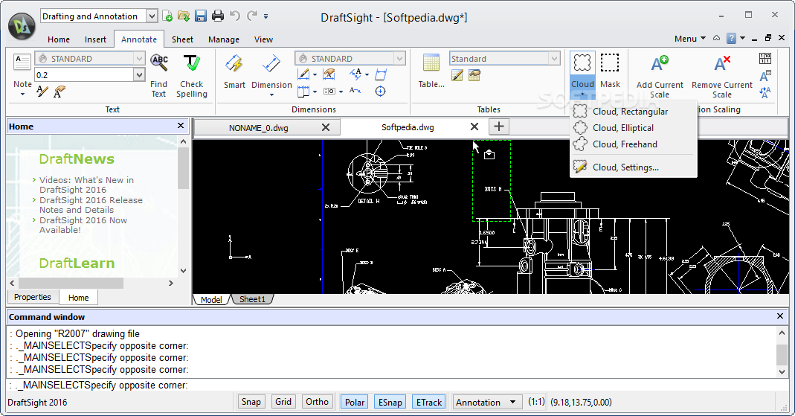The width and height of the screenshot is (795, 416).
Task: Expand the Drafting and Annotation workspace dropdown
Action: (x=152, y=16)
